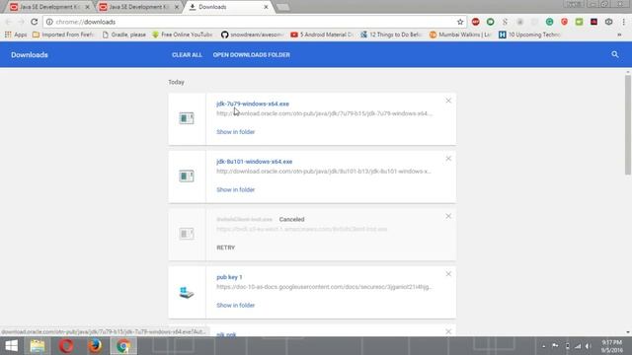Click the eye-shaped extension icon in toolbar
Viewport: 632px width, 355px height.
pyautogui.click(x=608, y=22)
